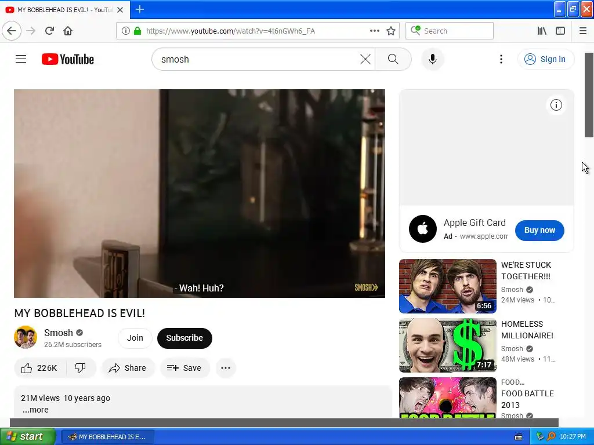Click the green padlock security icon
This screenshot has width=594, height=445.
click(137, 31)
